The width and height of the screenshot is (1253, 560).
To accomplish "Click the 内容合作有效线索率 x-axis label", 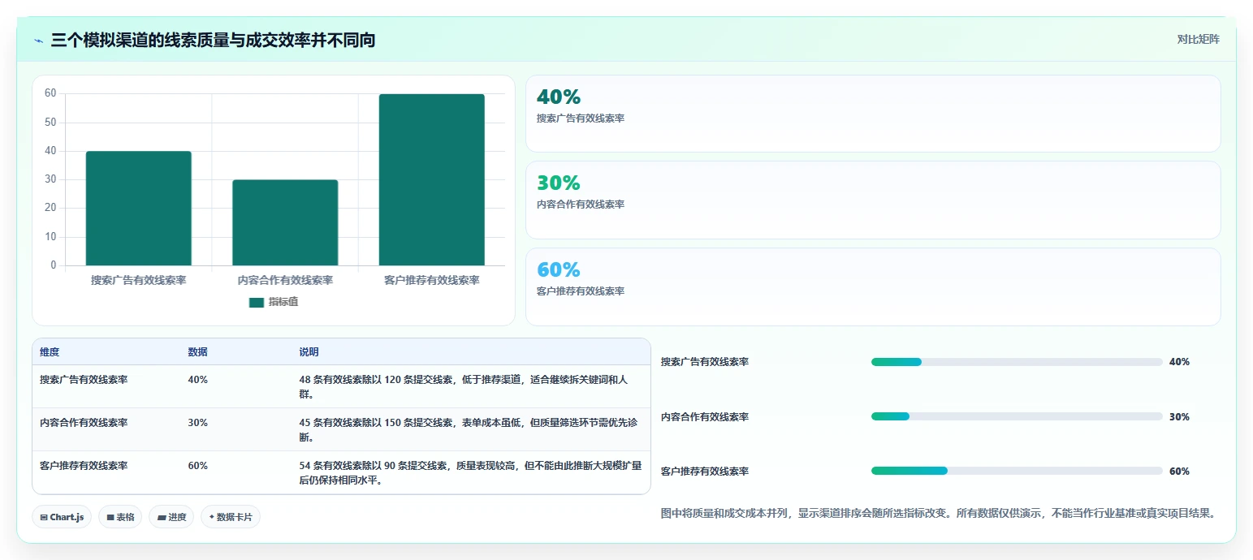I will (x=285, y=280).
